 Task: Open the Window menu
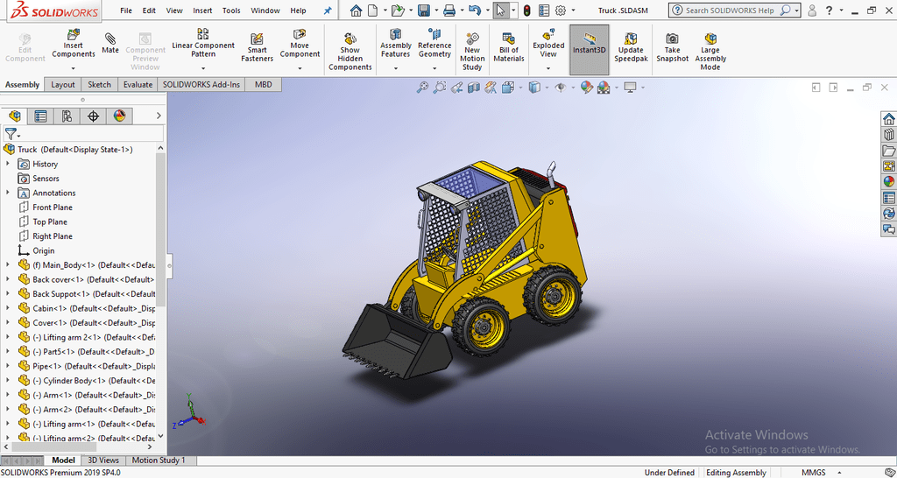click(x=265, y=11)
